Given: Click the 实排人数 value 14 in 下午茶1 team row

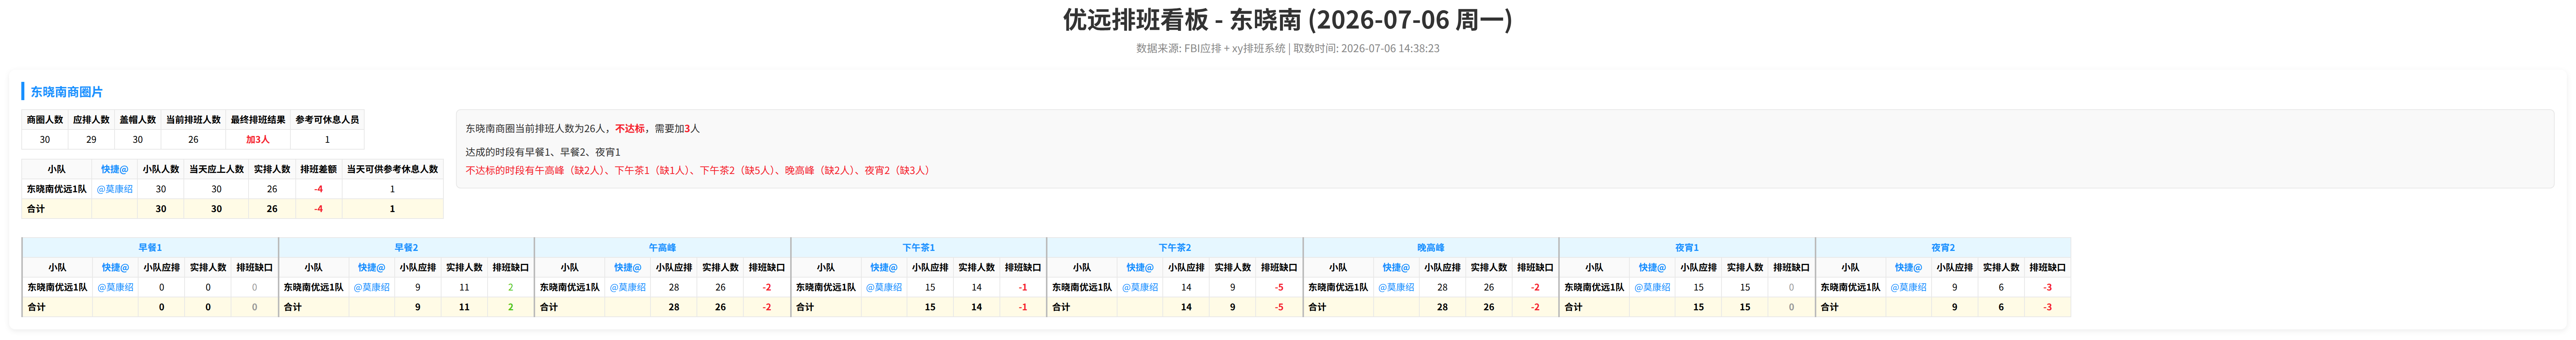Looking at the screenshot, I should [x=976, y=287].
